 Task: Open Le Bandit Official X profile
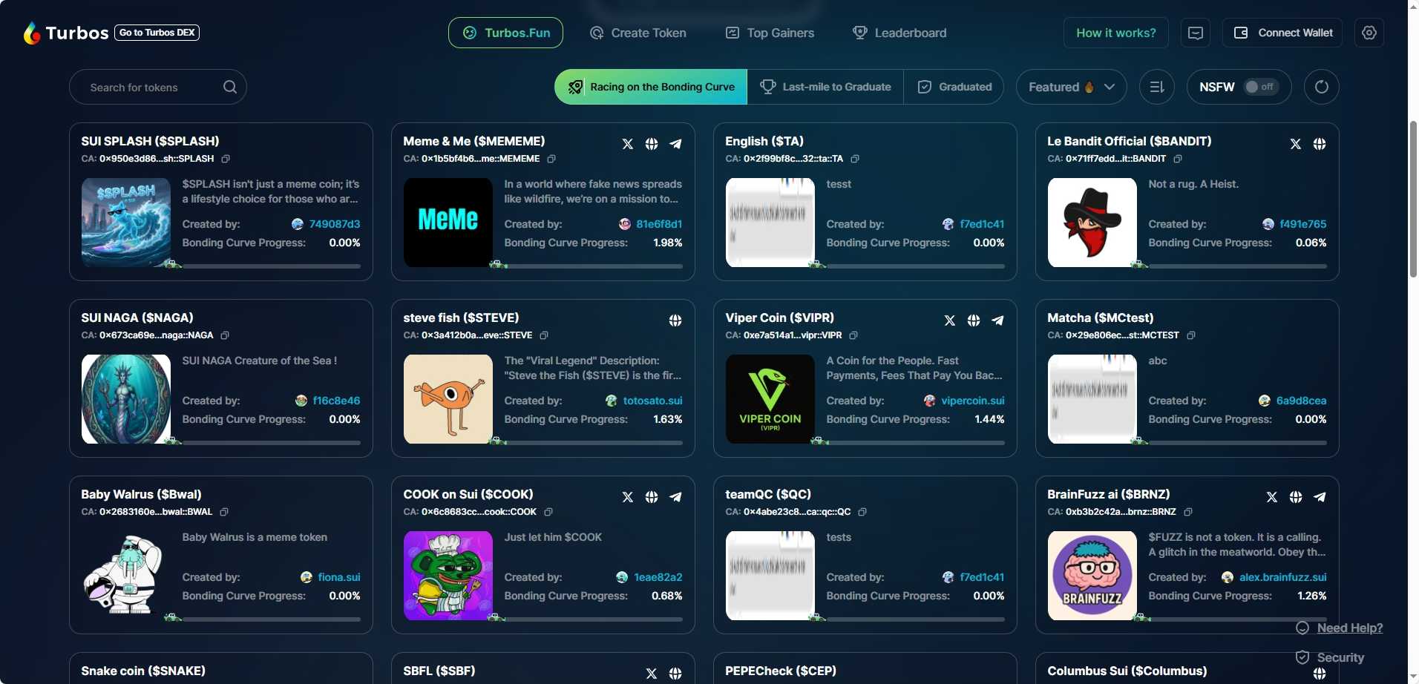coord(1295,144)
